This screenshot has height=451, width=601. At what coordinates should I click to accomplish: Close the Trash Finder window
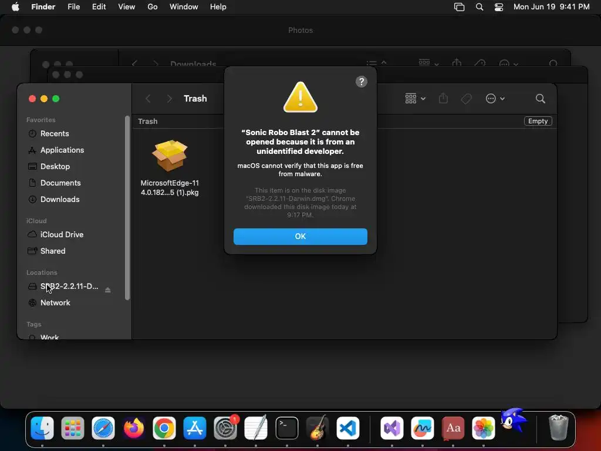pyautogui.click(x=32, y=99)
